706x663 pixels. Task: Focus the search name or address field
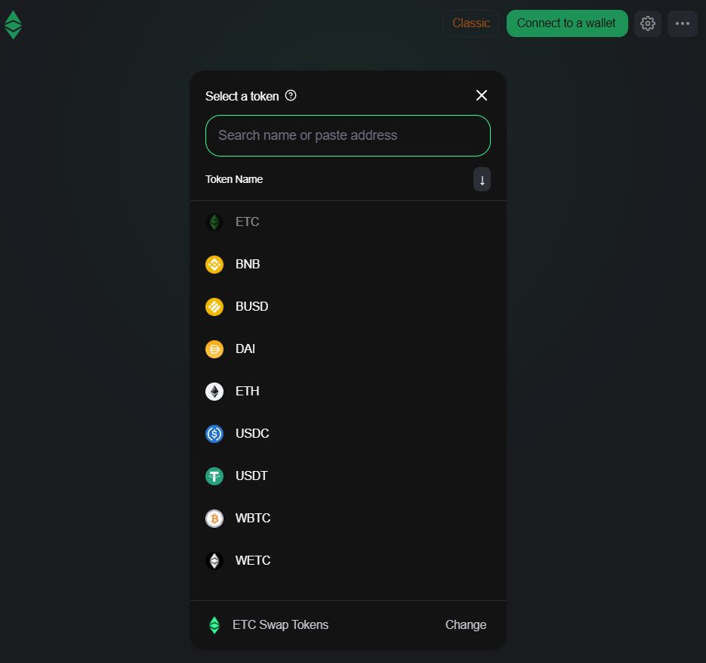(x=347, y=135)
